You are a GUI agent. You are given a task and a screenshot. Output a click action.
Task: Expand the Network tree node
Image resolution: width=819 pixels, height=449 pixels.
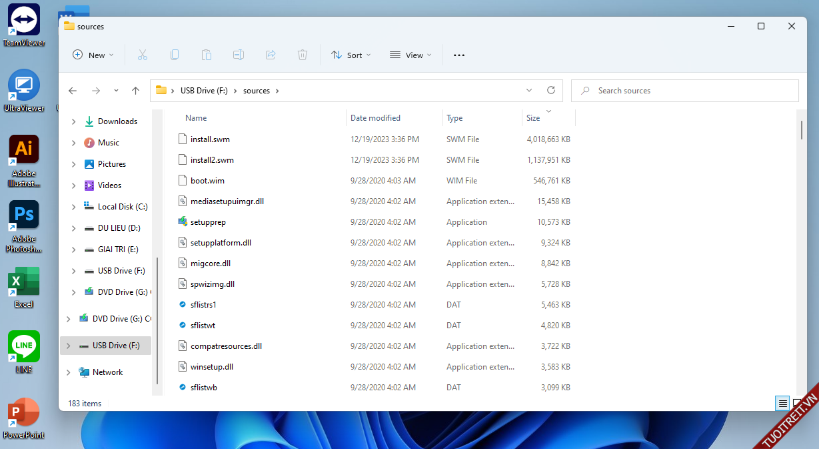[x=68, y=372]
